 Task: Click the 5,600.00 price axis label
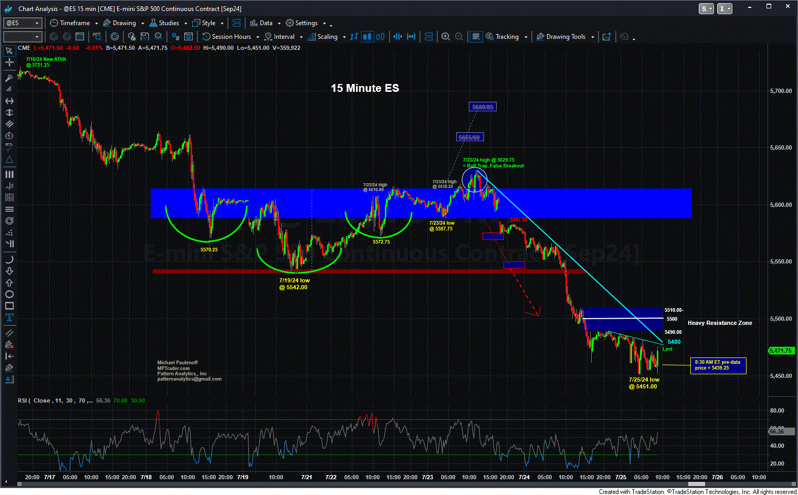pos(781,205)
